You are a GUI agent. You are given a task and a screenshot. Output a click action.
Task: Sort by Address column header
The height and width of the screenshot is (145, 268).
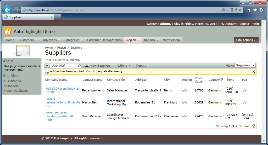141,80
